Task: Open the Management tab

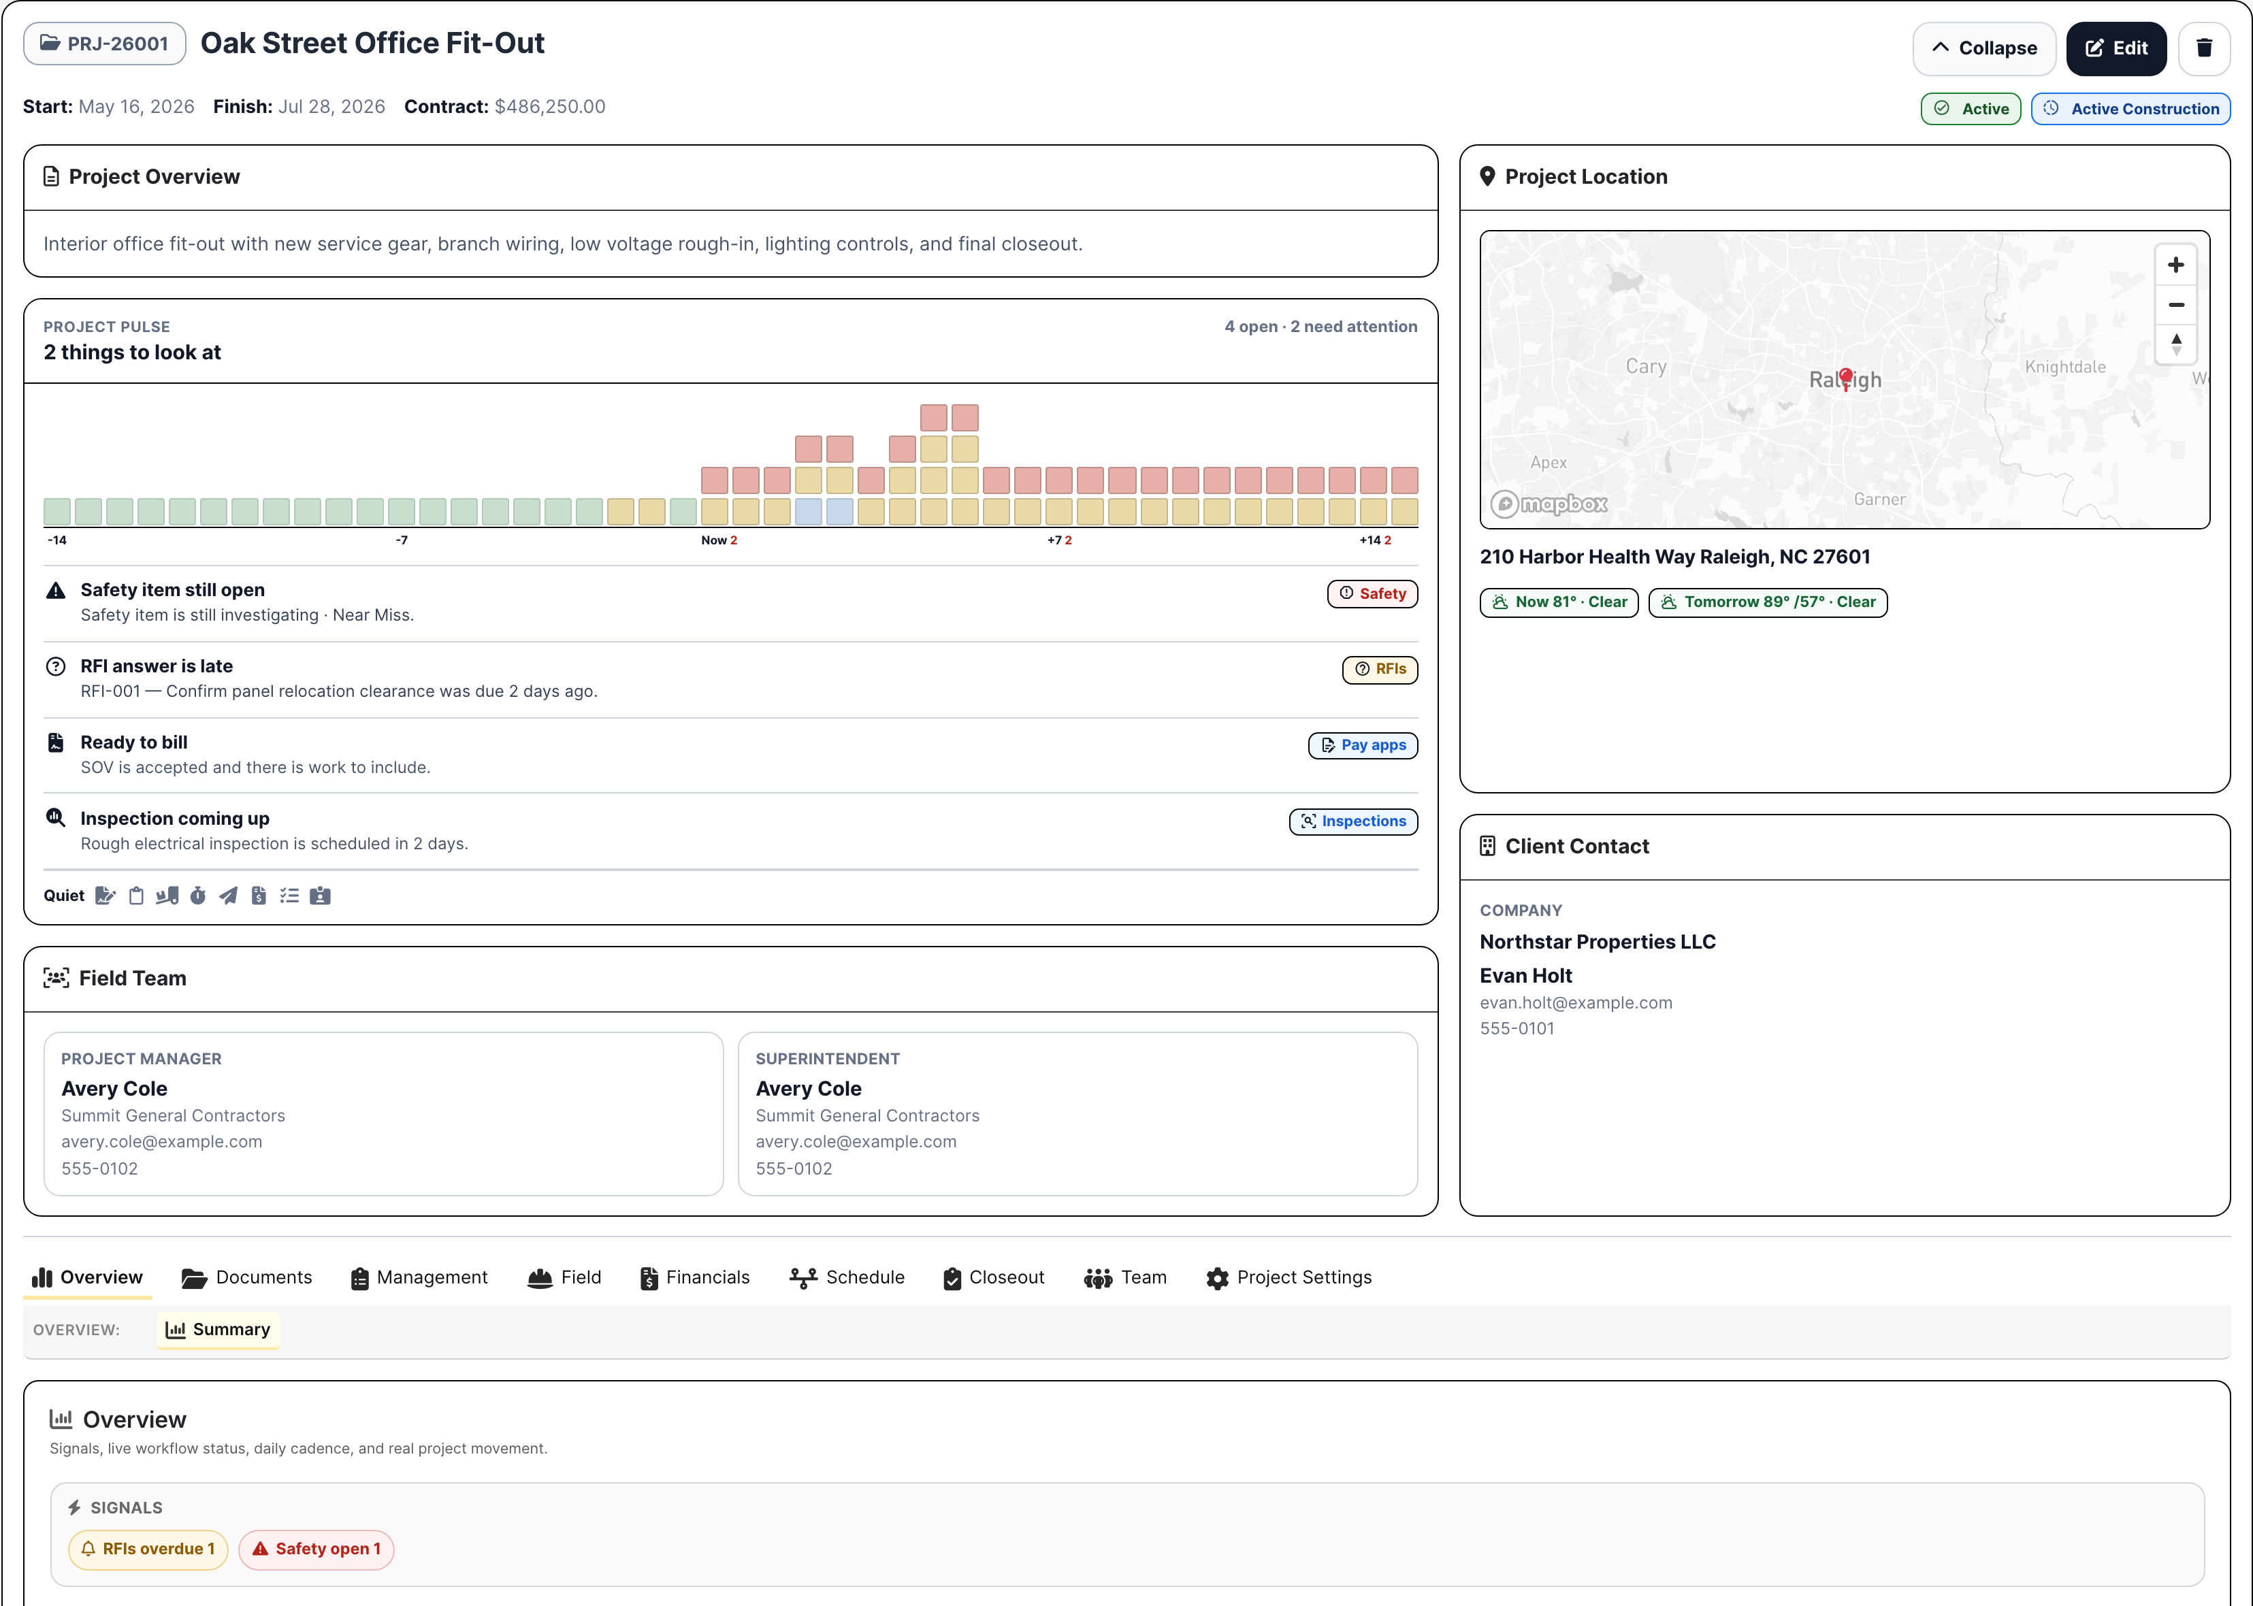Action: point(419,1277)
